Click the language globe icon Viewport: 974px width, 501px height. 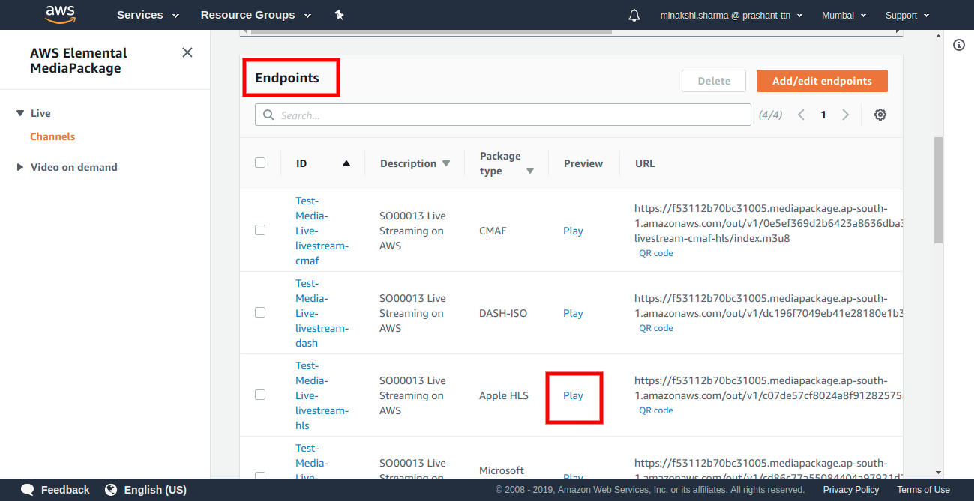coord(111,490)
